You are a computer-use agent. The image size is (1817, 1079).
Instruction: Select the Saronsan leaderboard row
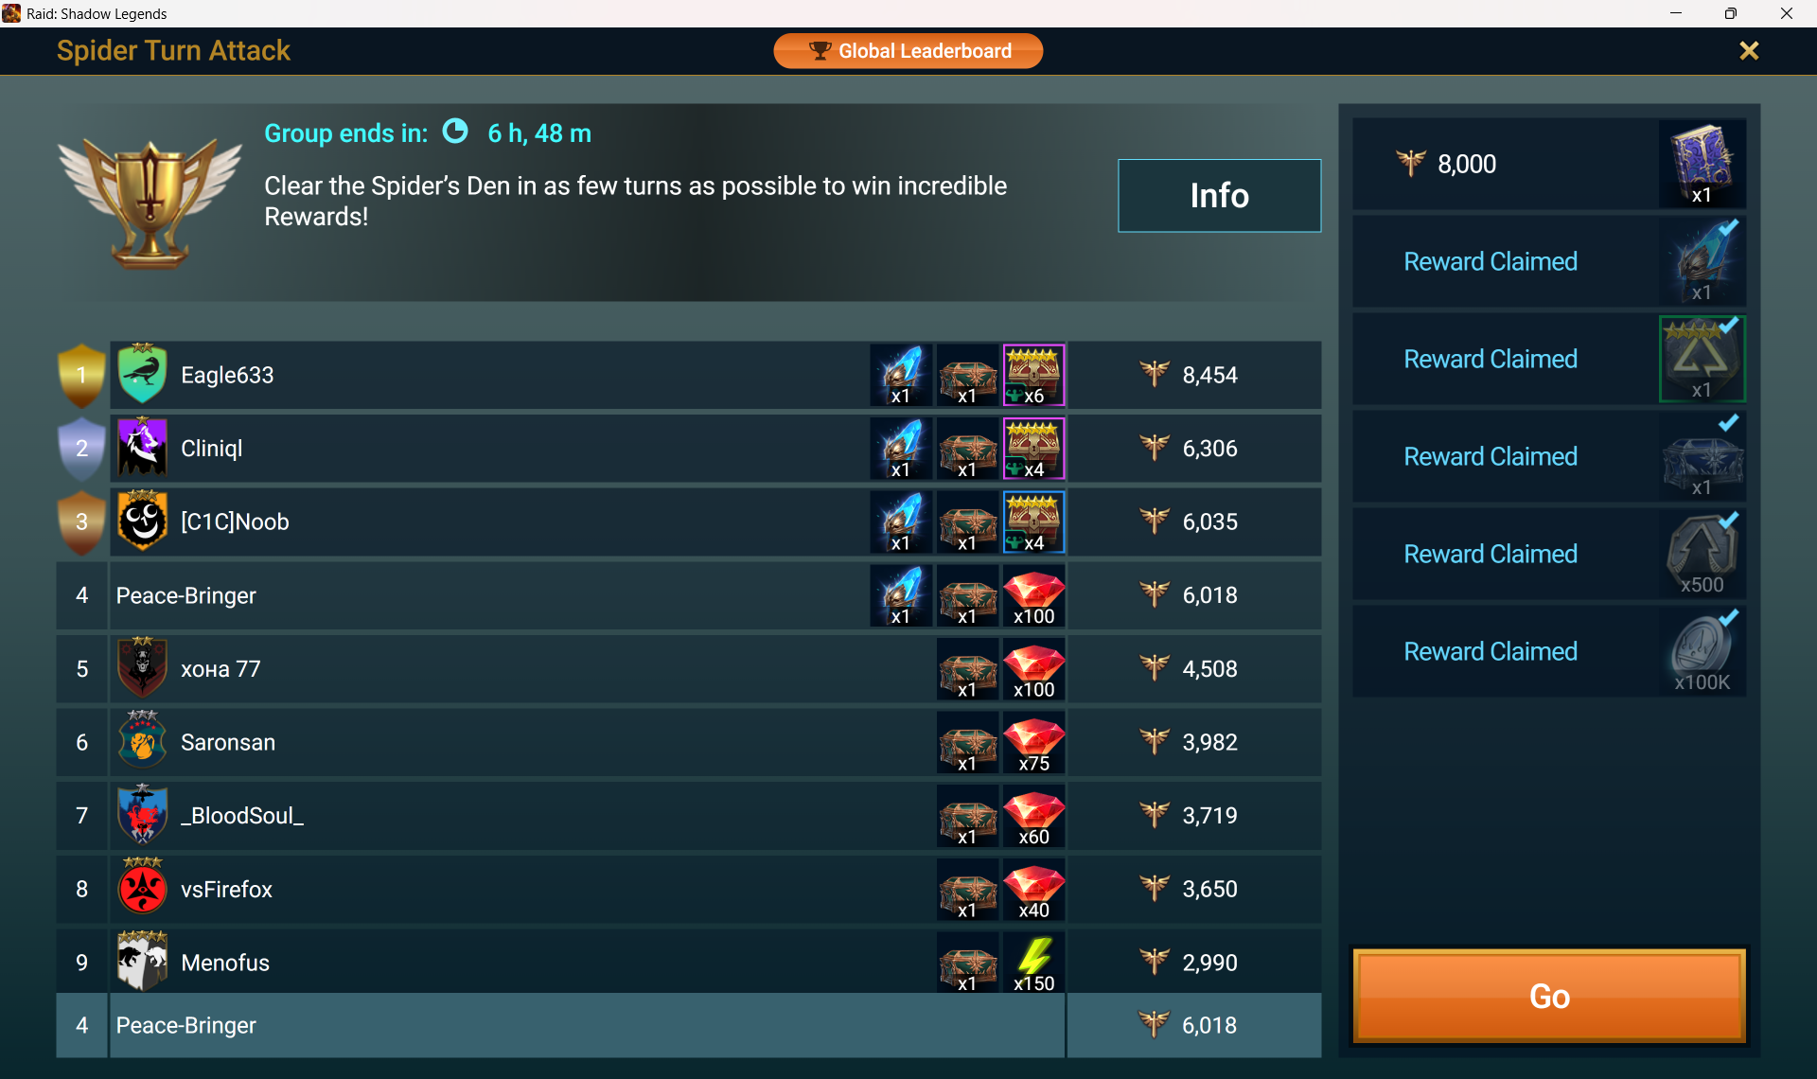point(689,743)
